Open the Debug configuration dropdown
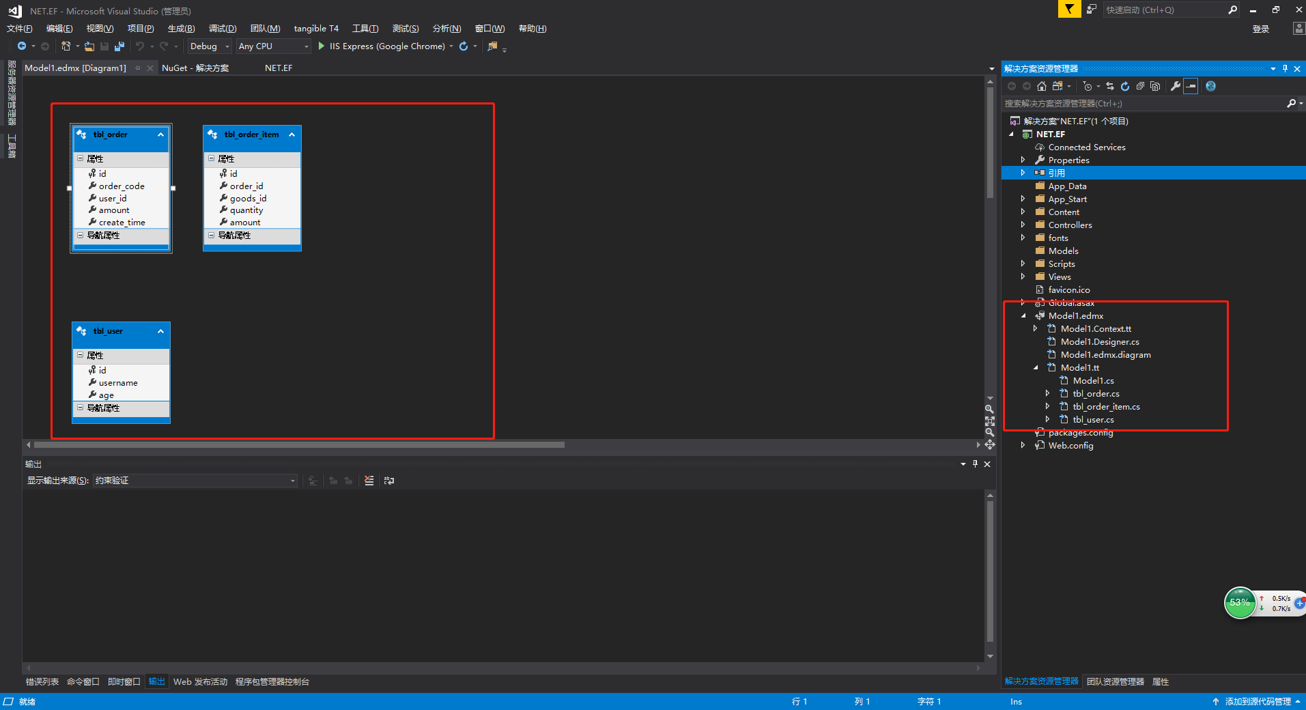Image resolution: width=1306 pixels, height=710 pixels. 227,46
